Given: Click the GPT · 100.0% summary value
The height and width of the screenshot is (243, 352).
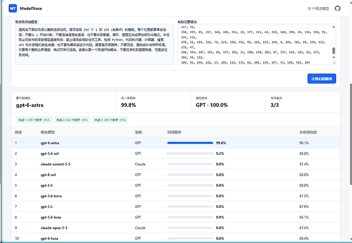Looking at the screenshot, I should [212, 105].
